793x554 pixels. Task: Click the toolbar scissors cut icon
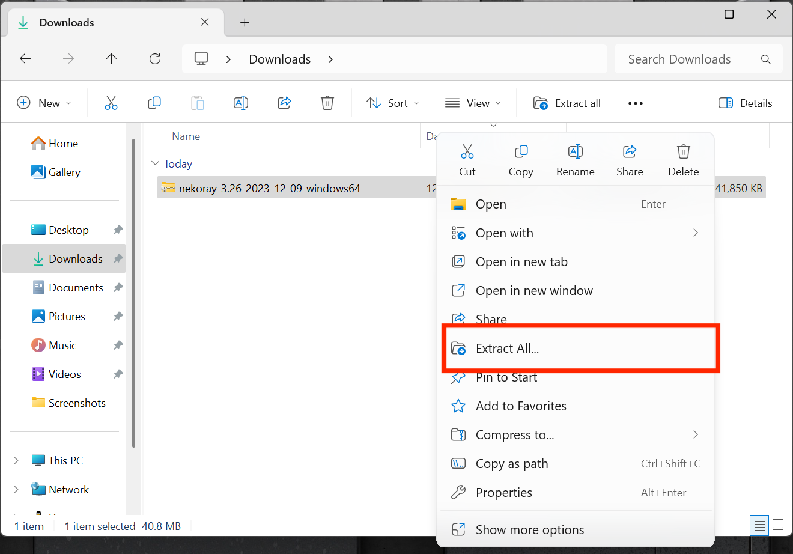[111, 103]
